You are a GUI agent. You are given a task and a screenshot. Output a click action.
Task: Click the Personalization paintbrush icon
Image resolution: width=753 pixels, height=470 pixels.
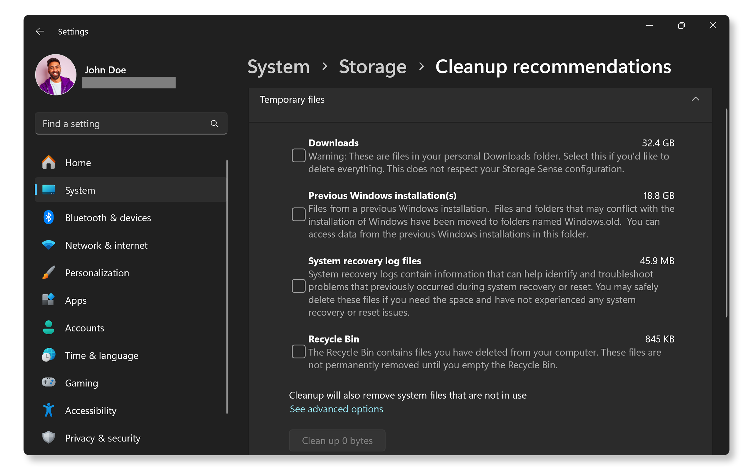pos(49,273)
